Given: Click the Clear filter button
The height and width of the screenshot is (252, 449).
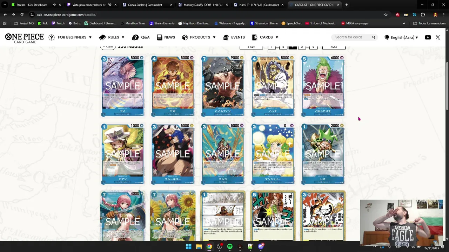Looking at the screenshot, I should coord(108,47).
